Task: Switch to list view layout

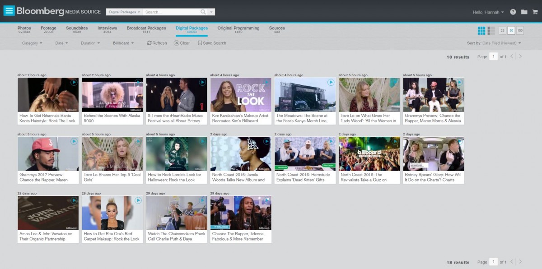Action: coord(491,30)
